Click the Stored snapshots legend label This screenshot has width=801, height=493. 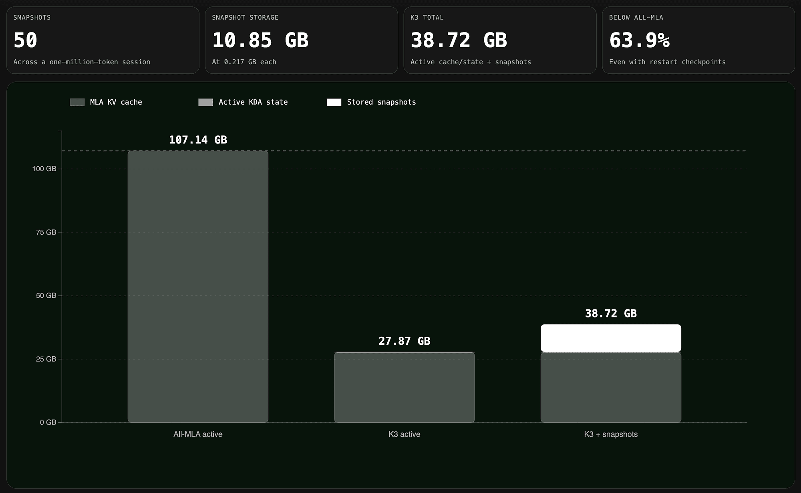pyautogui.click(x=381, y=102)
